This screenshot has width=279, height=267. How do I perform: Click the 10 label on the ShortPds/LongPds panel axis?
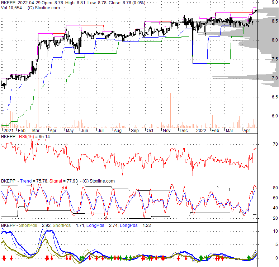[275, 231]
